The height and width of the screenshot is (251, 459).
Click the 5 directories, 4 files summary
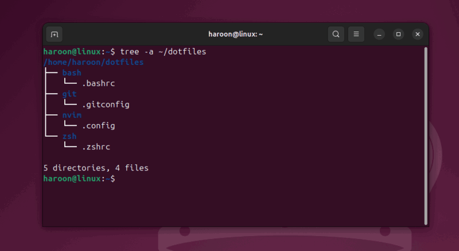click(x=96, y=168)
